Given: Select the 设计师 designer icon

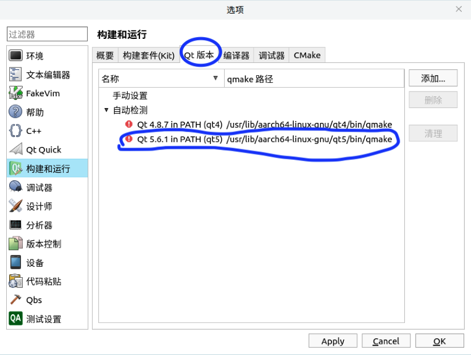Looking at the screenshot, I should point(15,206).
